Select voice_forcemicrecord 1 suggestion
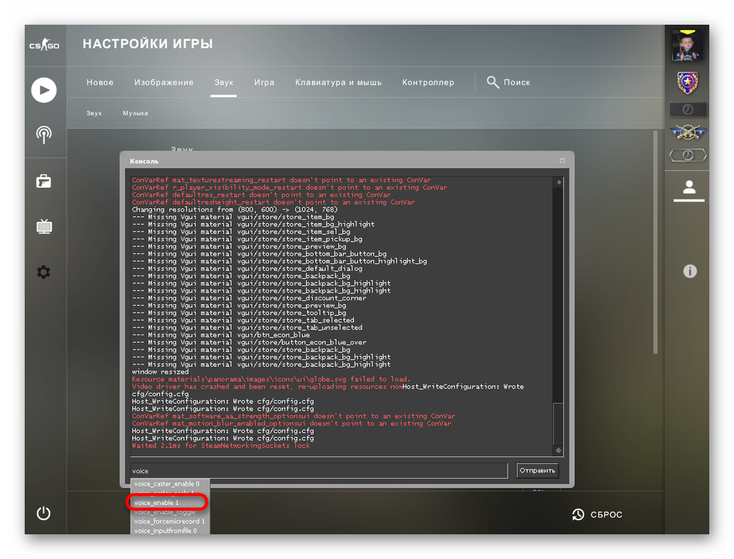This screenshot has width=734, height=559. coord(168,521)
